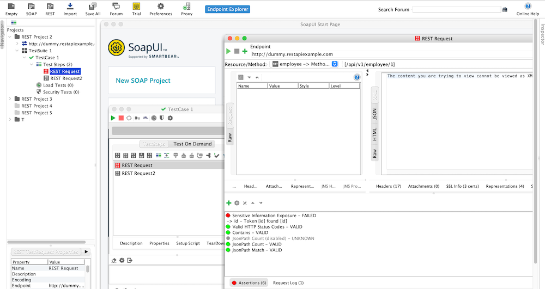Select Sensitive Information Exposure - FAILED assertion

(x=274, y=216)
